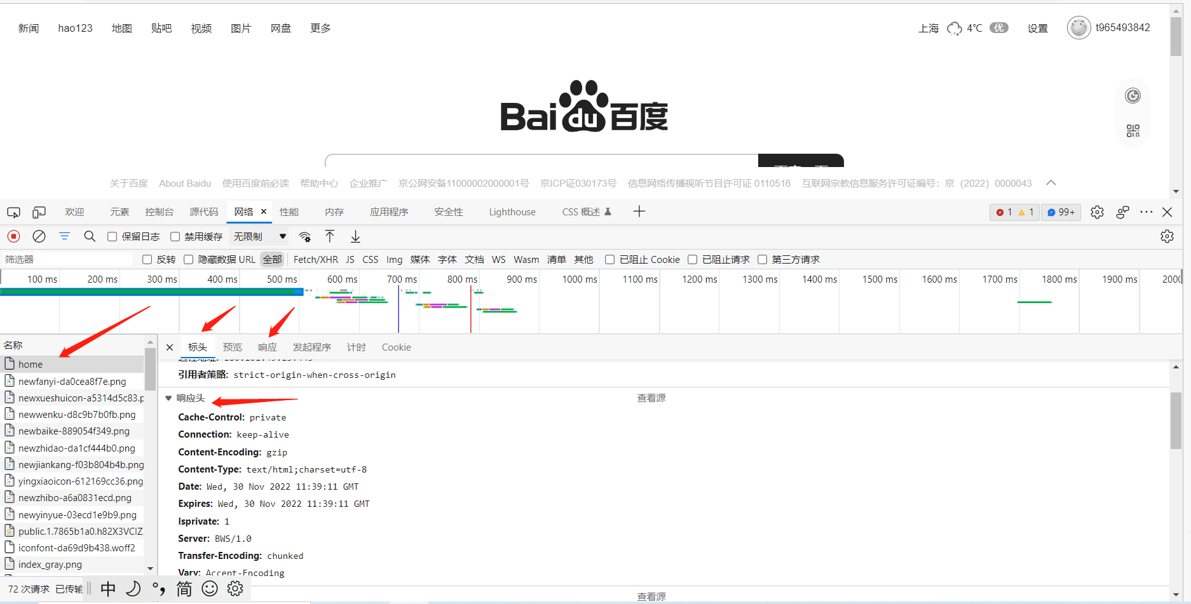Open DevTools more options ellipsis
This screenshot has width=1191, height=604.
(x=1146, y=212)
